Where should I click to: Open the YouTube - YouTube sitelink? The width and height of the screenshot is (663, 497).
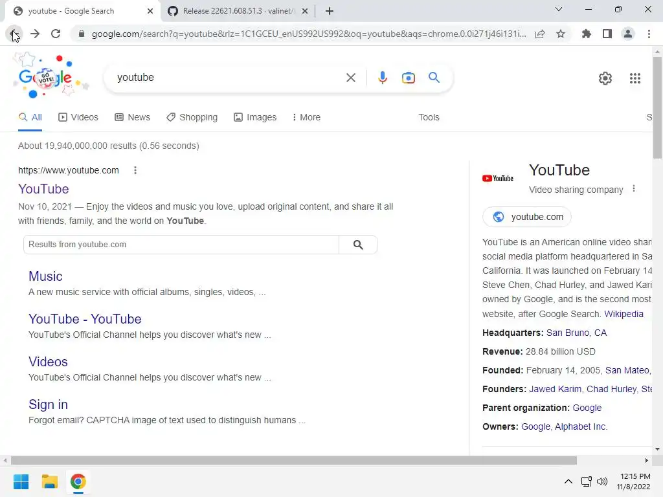85,318
